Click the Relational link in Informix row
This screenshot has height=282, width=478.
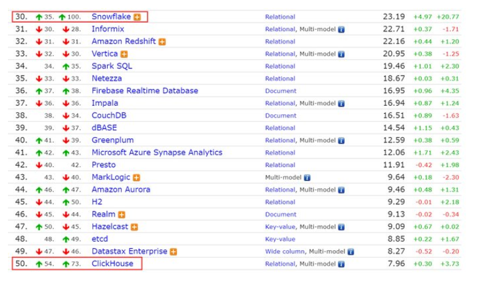[x=280, y=29]
